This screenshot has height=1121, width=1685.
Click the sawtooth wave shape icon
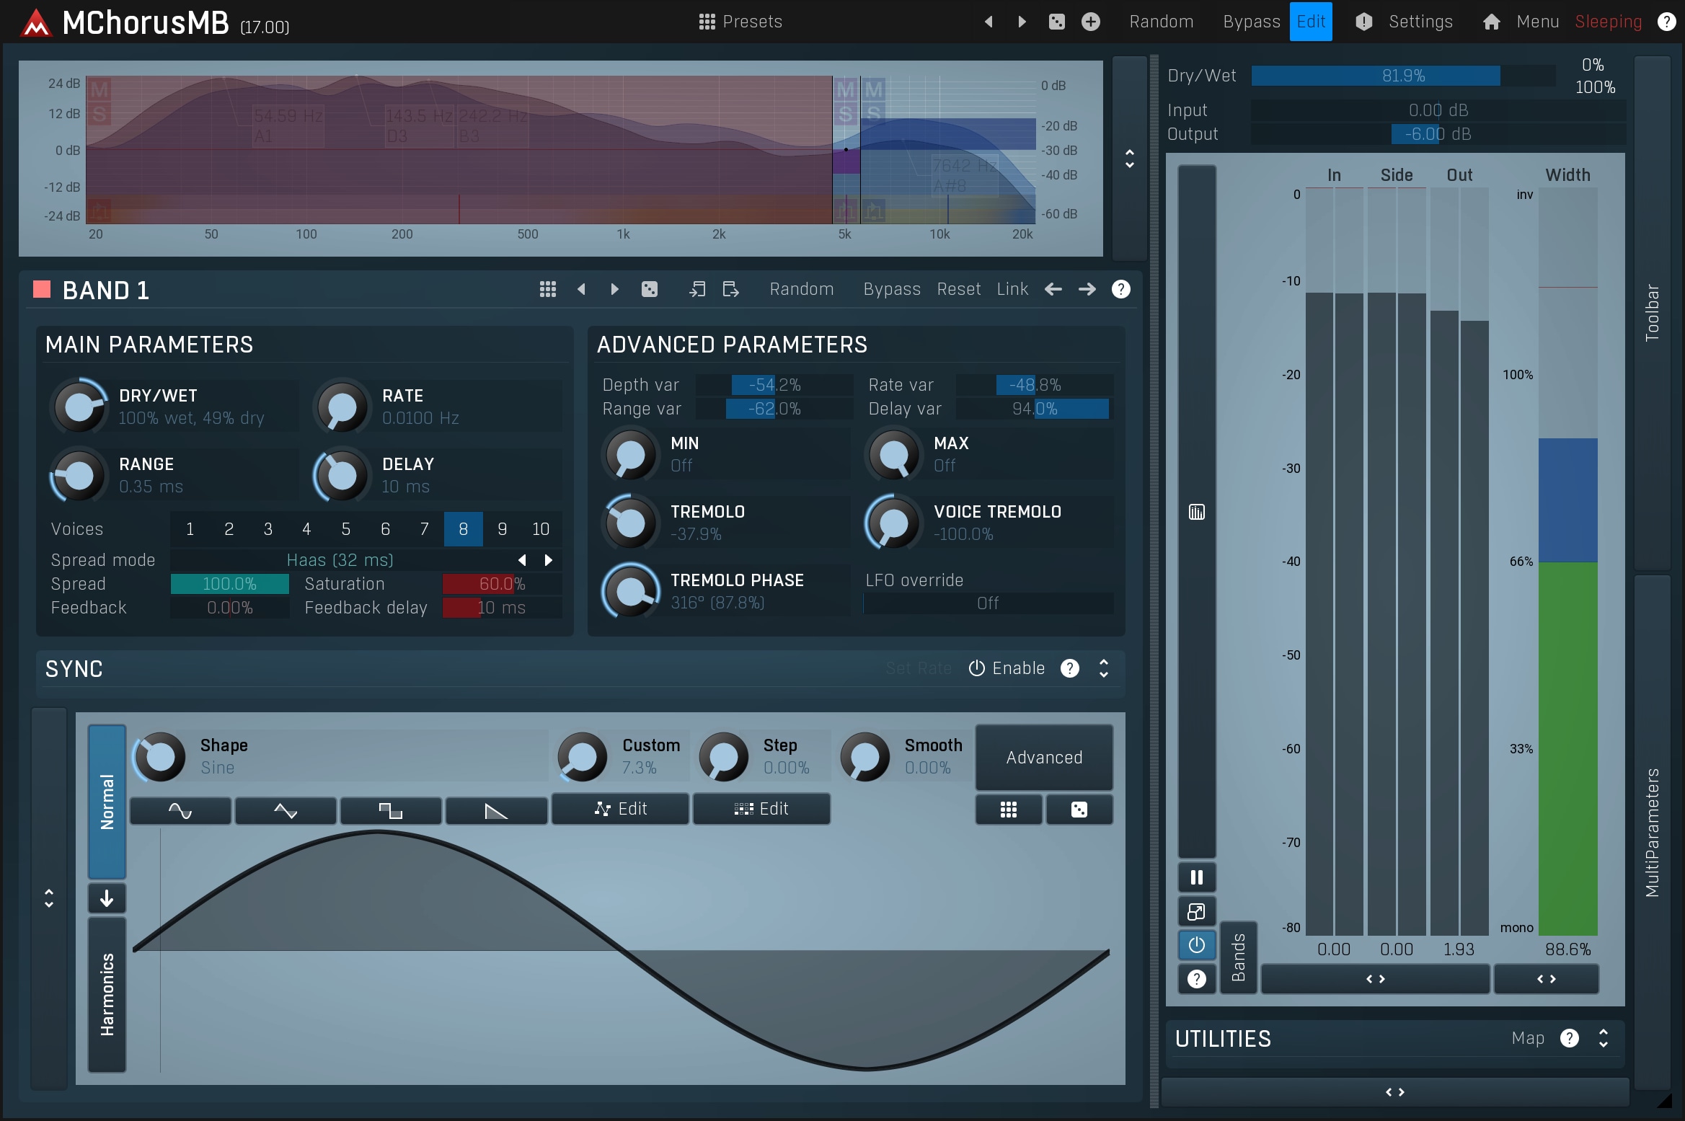pyautogui.click(x=496, y=811)
